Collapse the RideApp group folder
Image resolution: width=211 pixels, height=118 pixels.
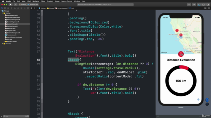click(x=3, y=13)
